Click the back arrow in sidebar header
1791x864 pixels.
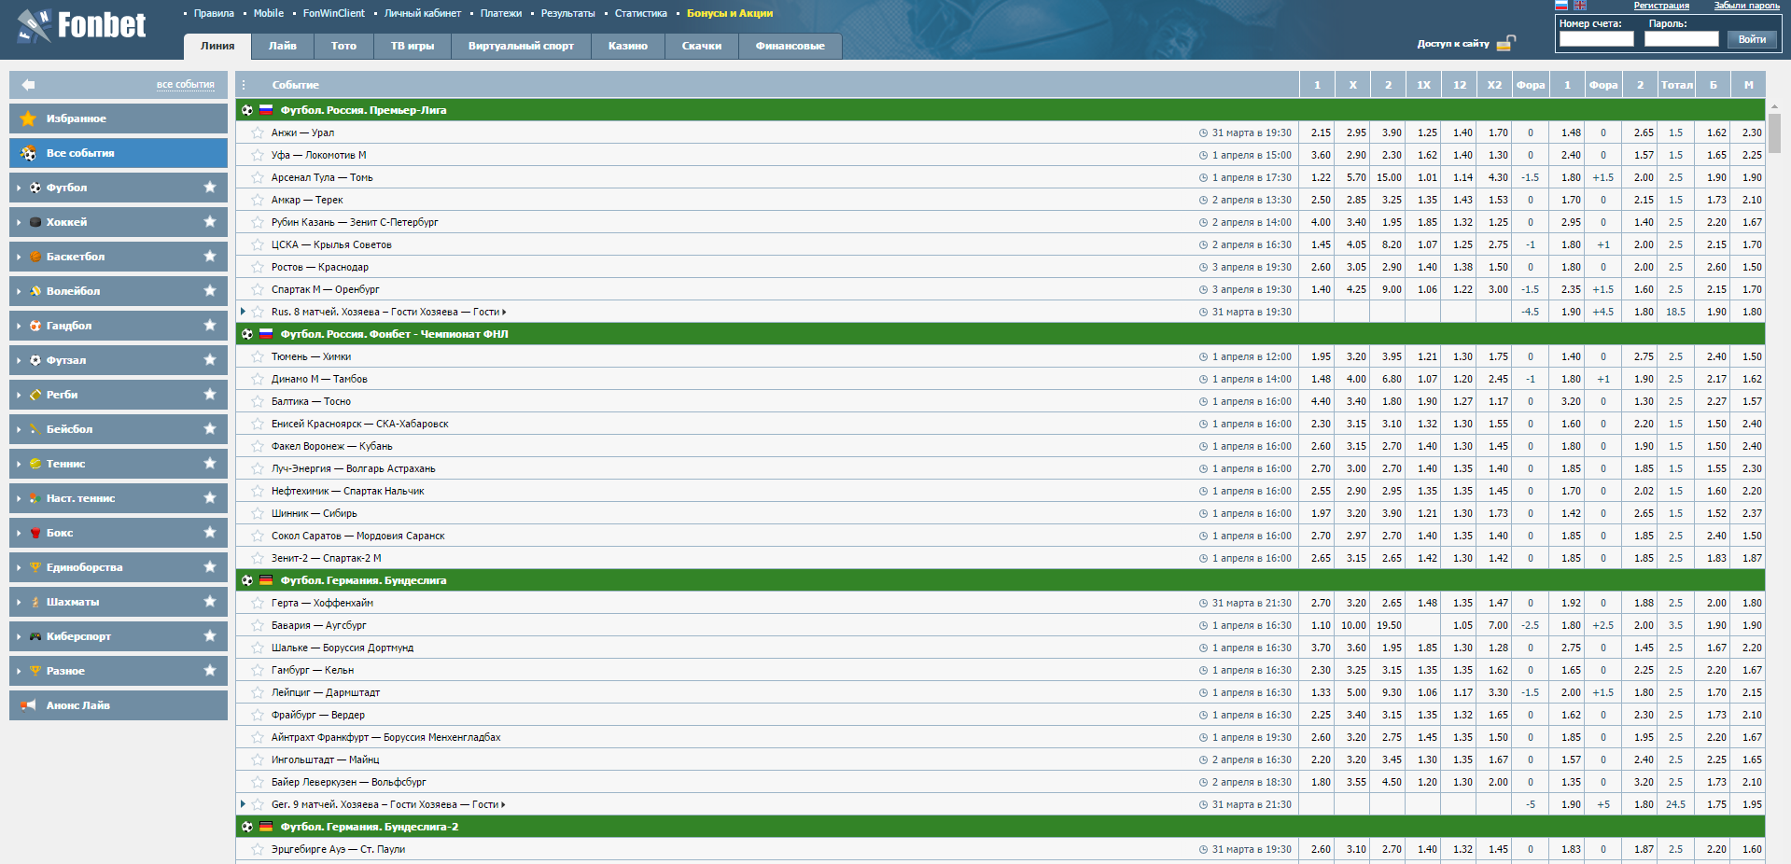pyautogui.click(x=28, y=85)
